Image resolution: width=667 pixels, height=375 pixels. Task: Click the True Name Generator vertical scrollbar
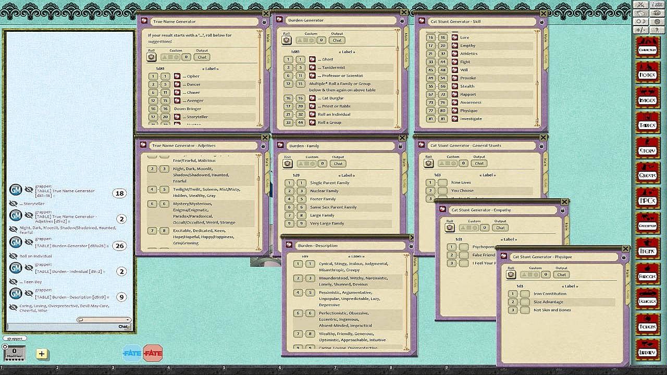click(260, 78)
